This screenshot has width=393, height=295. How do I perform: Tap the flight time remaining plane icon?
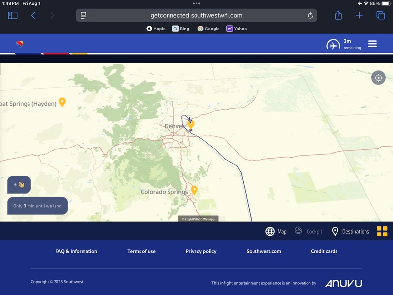[333, 45]
